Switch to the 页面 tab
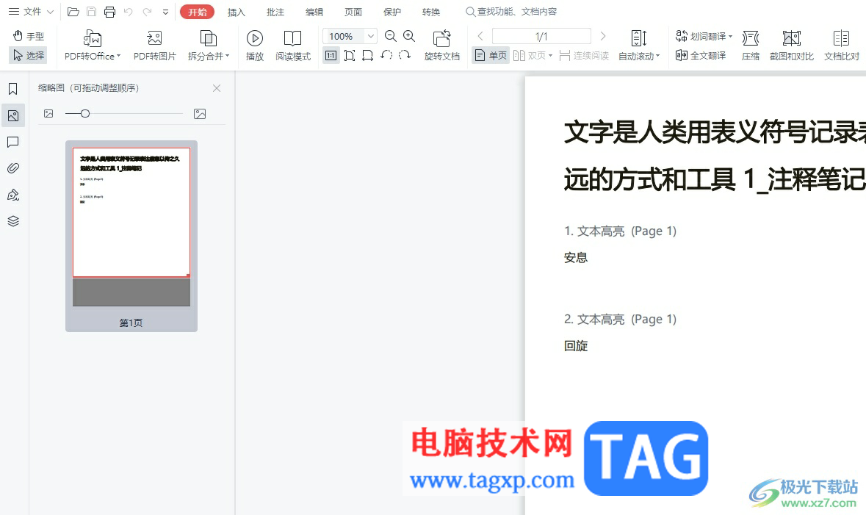 click(x=353, y=12)
